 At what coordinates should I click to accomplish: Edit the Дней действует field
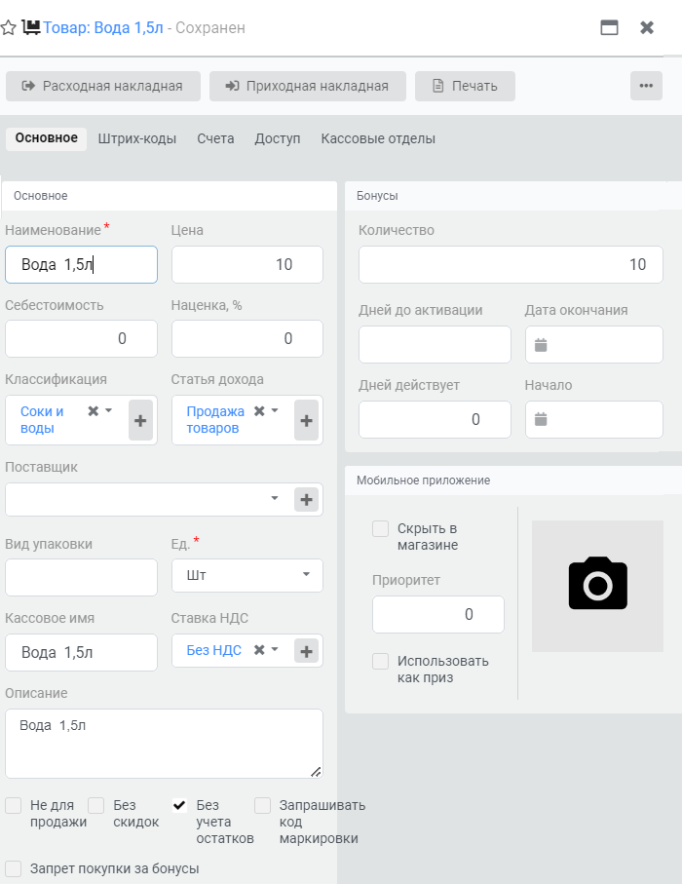pos(435,419)
